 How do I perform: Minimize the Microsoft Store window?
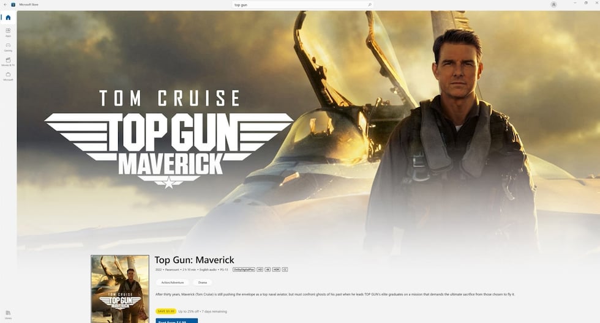[575, 3]
